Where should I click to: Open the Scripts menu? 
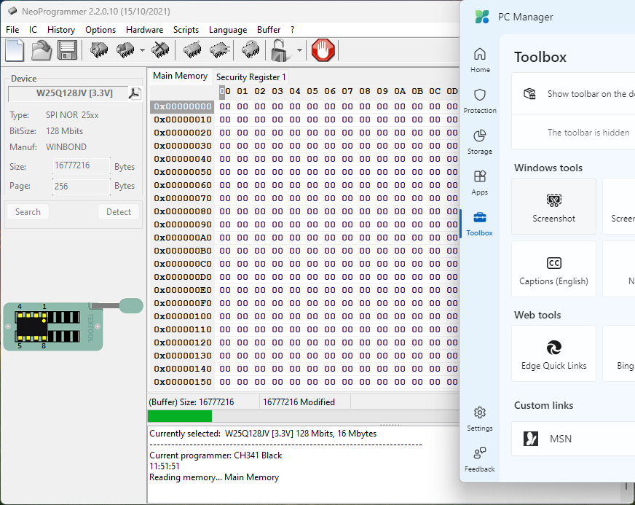coord(186,30)
